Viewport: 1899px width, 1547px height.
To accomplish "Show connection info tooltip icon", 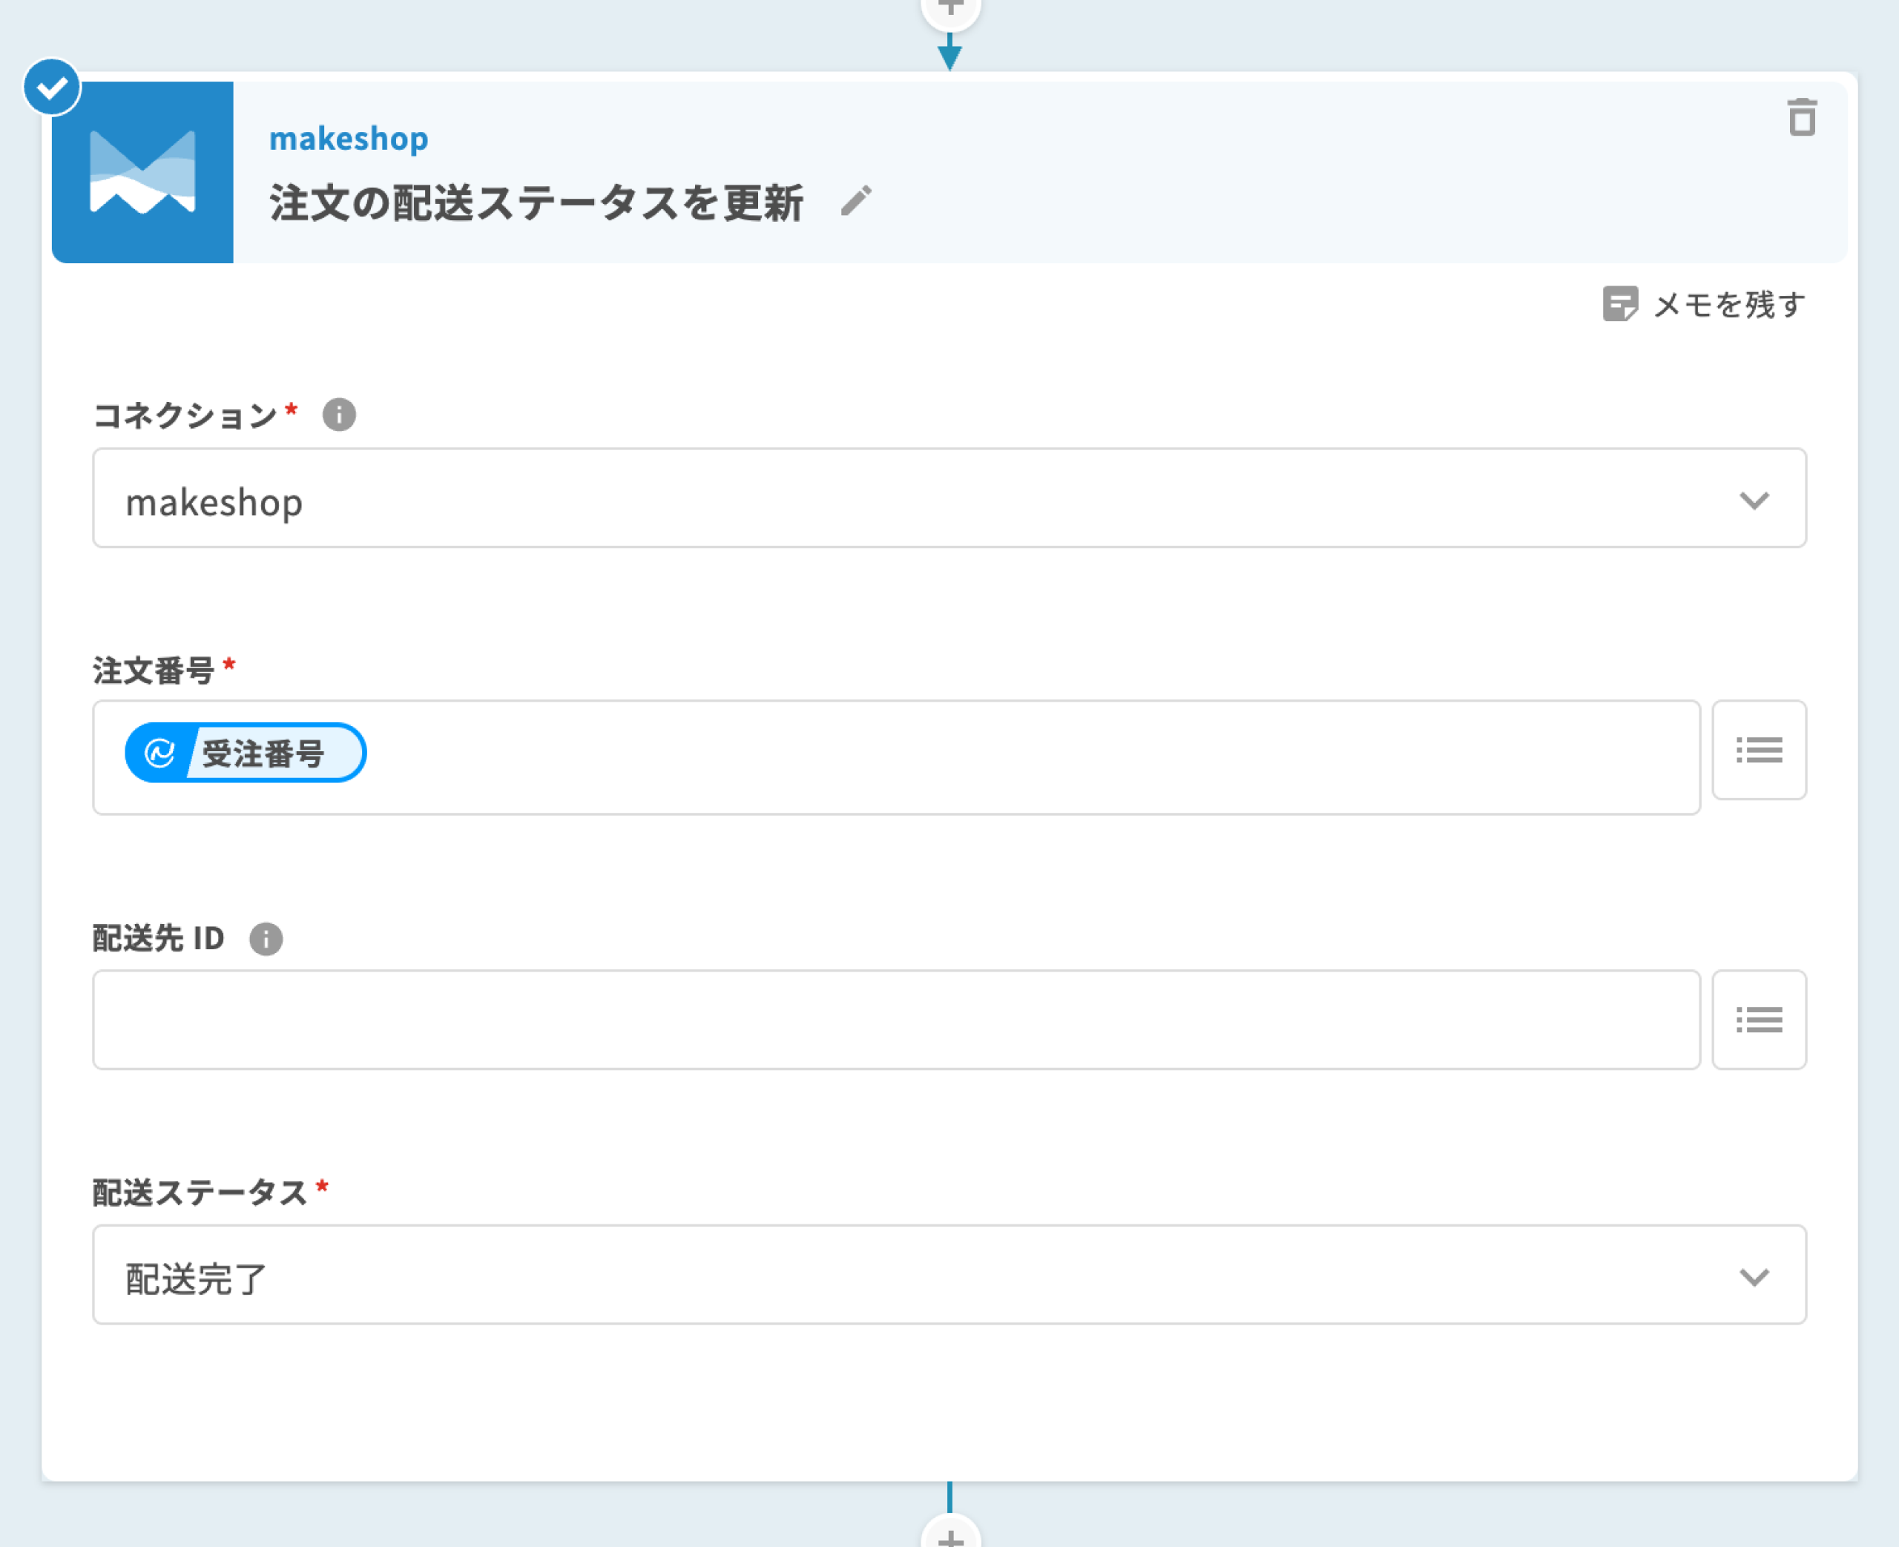I will [338, 415].
